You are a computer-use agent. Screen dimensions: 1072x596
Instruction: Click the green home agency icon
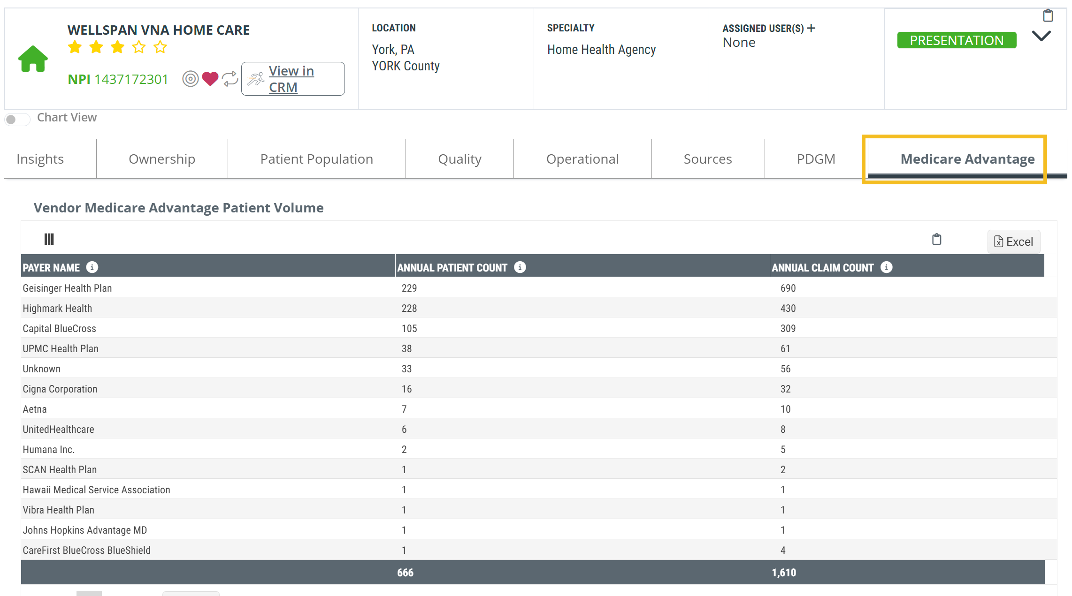tap(33, 59)
